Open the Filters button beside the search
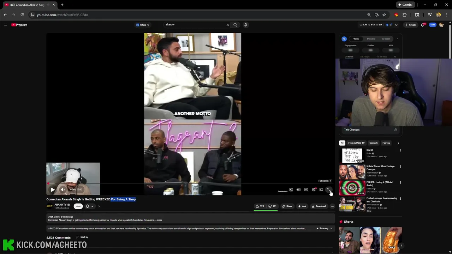The image size is (452, 254). pyautogui.click(x=143, y=25)
